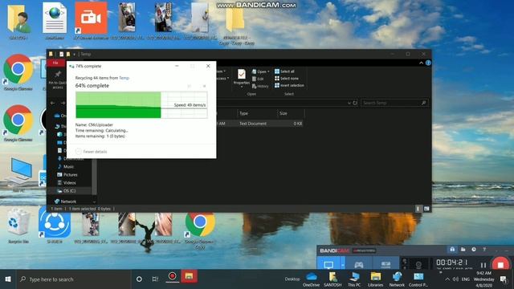Collapse dialog with Fewer details

point(91,152)
